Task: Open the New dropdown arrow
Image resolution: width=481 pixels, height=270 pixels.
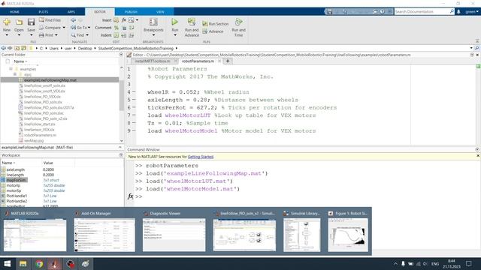Action: pos(7,35)
